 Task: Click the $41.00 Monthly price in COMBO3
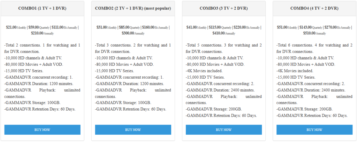pyautogui.click(x=197, y=27)
